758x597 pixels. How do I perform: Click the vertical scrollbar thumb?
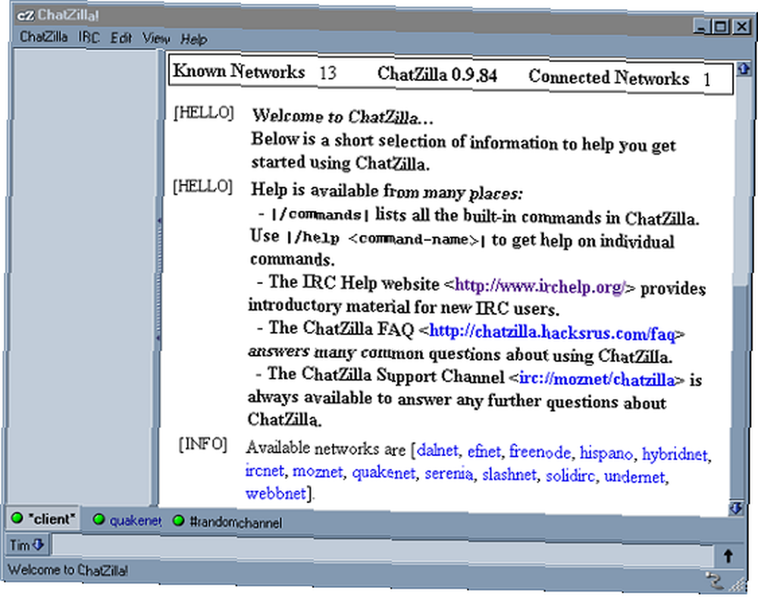[738, 391]
